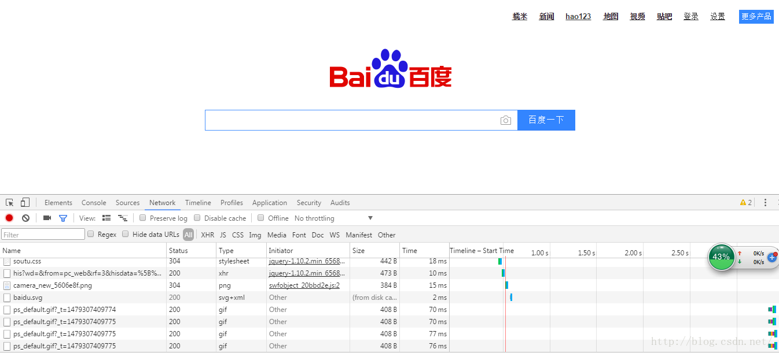The image size is (779, 353).
Task: Sort by the Status column header
Action: click(x=192, y=251)
